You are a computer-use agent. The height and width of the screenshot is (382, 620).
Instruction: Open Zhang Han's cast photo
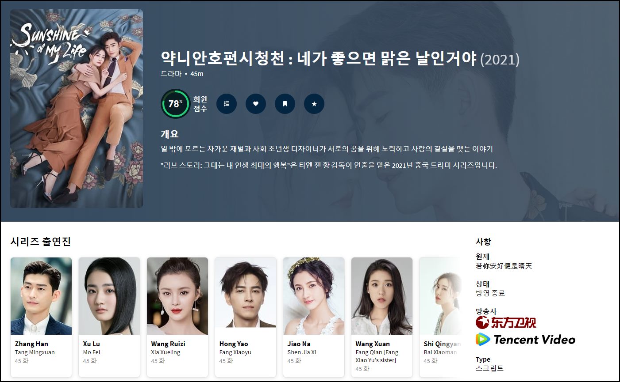pos(41,296)
